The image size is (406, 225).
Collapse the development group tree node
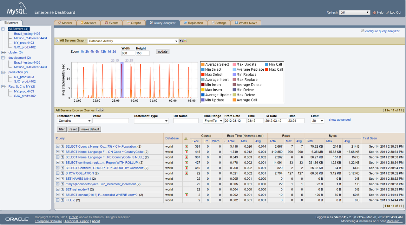click(3, 58)
